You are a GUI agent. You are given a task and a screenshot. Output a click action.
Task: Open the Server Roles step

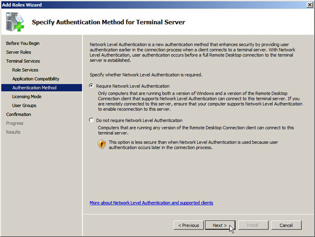point(18,52)
